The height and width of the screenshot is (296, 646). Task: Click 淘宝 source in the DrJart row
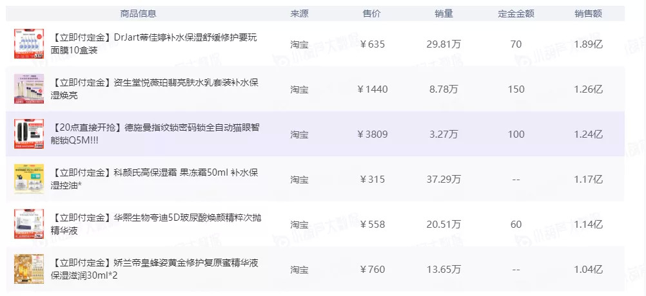[x=299, y=44]
